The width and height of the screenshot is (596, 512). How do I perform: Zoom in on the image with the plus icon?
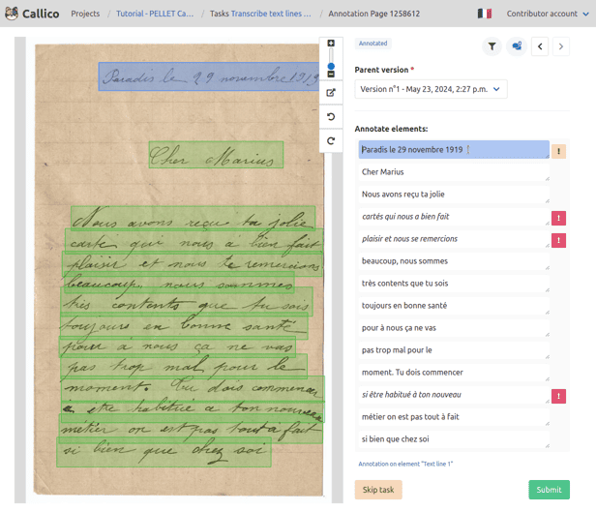point(331,44)
